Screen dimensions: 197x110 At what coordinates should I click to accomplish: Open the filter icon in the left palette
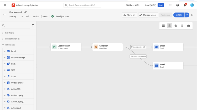point(33,25)
